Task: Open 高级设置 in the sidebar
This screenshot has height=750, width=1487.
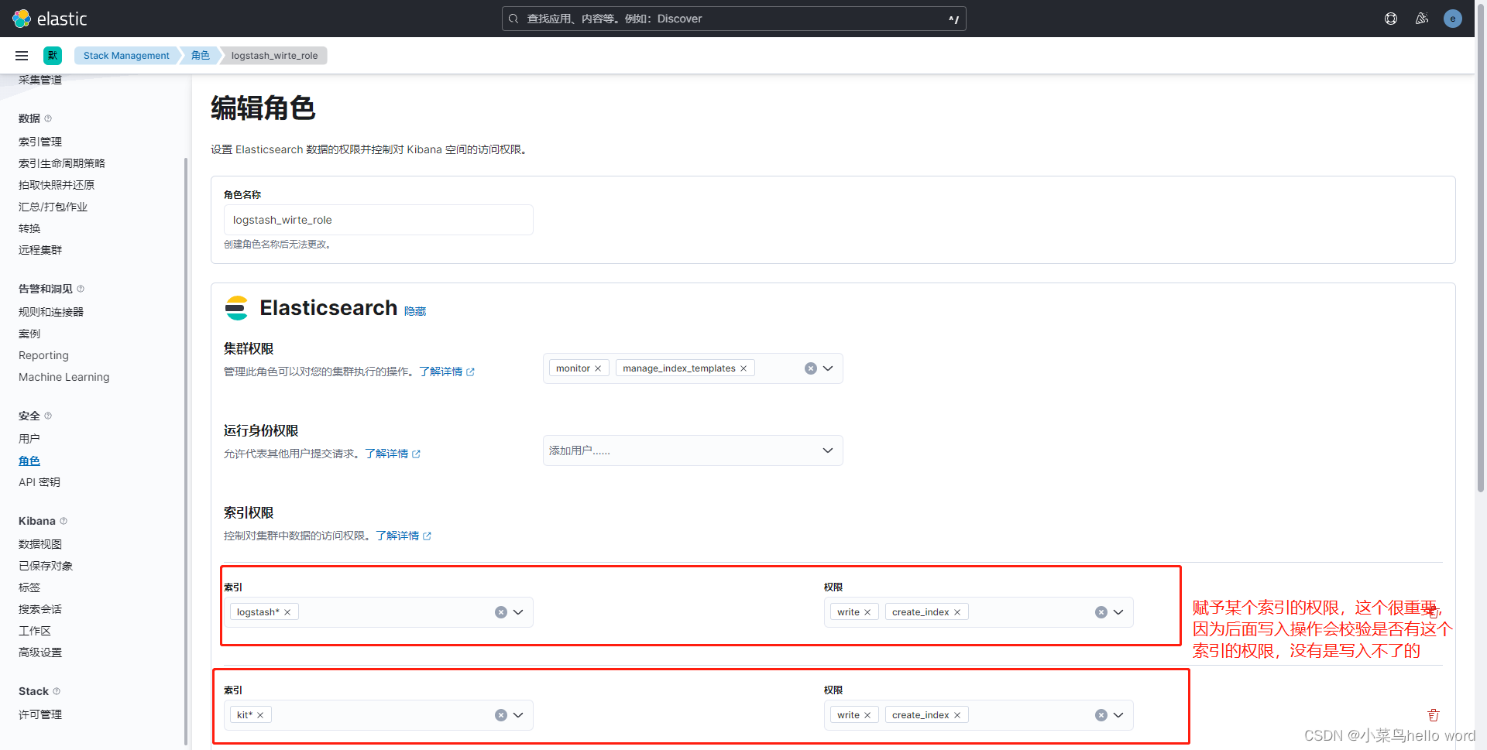Action: click(x=40, y=652)
